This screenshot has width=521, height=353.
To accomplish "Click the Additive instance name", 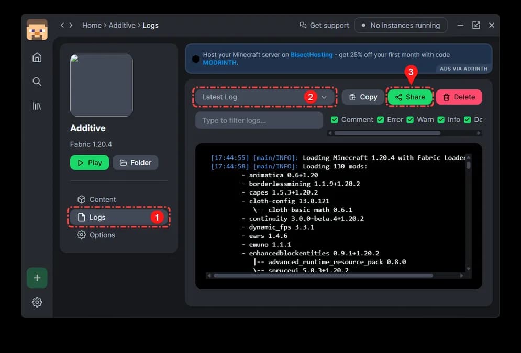I will (x=88, y=128).
